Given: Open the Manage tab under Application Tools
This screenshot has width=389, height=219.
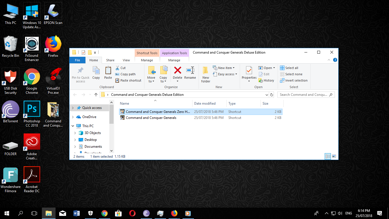Looking at the screenshot, I should pyautogui.click(x=174, y=60).
